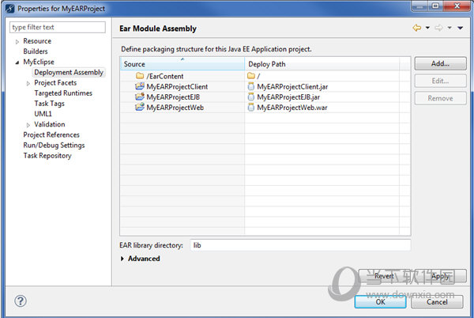Click the EAR library directory field

coord(300,245)
